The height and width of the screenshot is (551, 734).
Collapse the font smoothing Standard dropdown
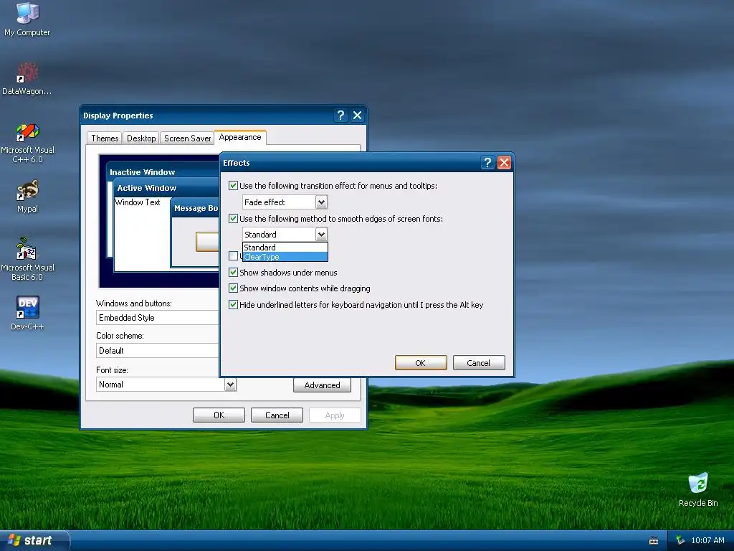click(321, 235)
